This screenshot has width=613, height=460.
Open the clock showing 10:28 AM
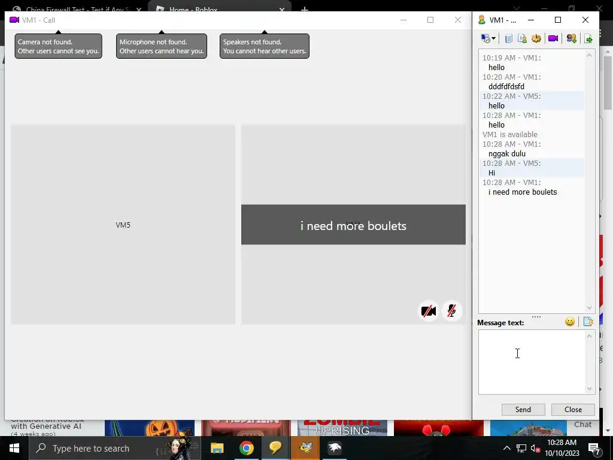[x=562, y=448]
